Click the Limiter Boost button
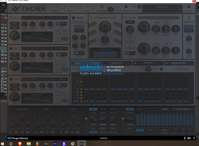This screenshot has width=199, height=146. coord(189,27)
